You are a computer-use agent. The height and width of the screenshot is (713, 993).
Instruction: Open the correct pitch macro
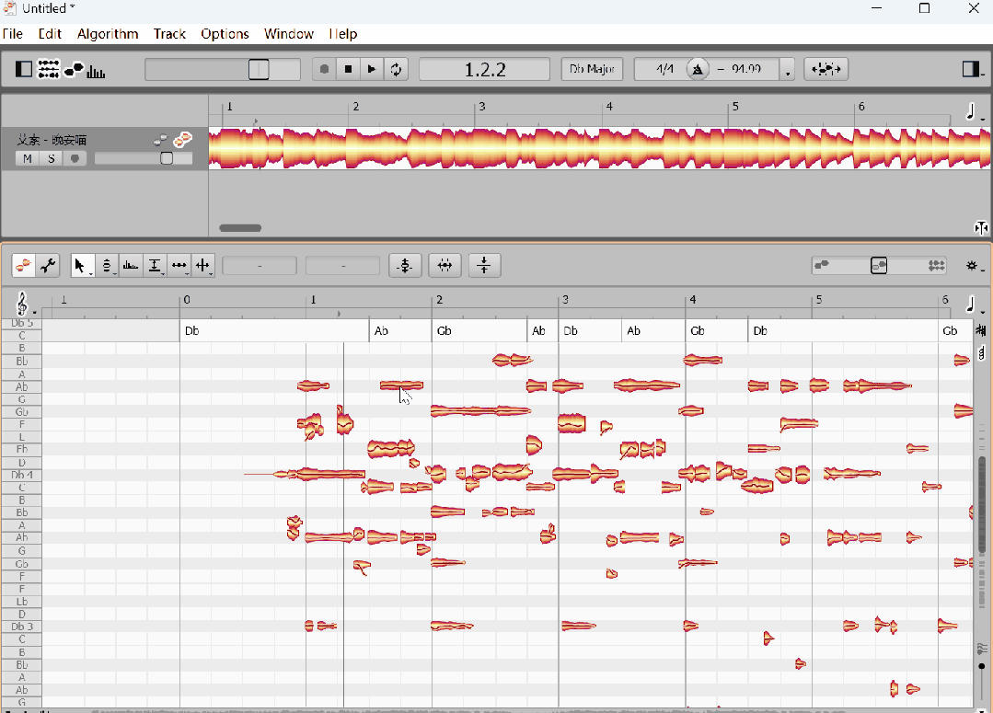click(405, 266)
